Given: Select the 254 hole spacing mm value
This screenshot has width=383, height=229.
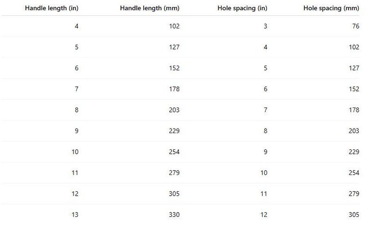Looking at the screenshot, I should pos(354,173).
